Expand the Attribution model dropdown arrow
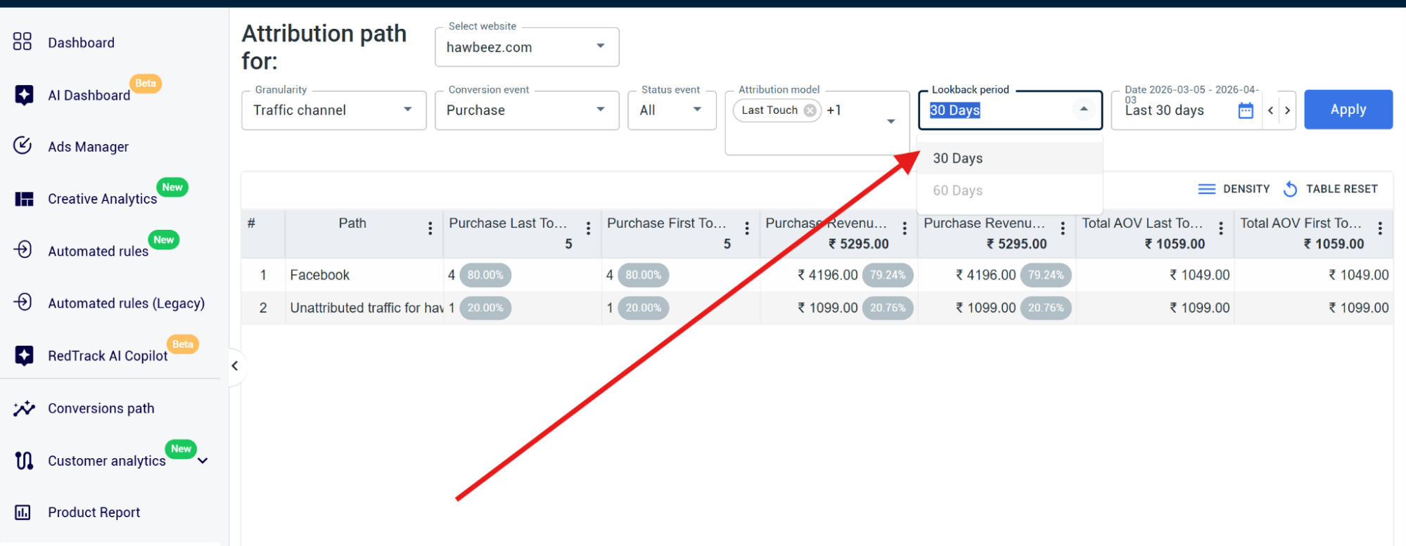Image resolution: width=1406 pixels, height=546 pixels. 891,122
